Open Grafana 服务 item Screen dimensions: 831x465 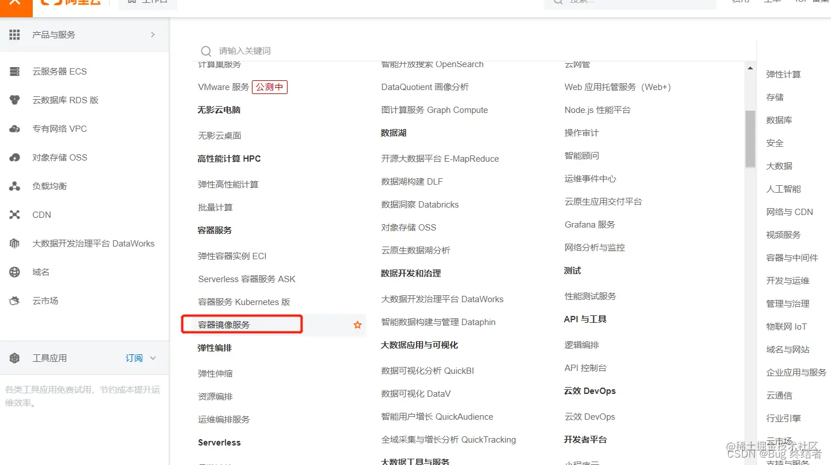pos(589,225)
